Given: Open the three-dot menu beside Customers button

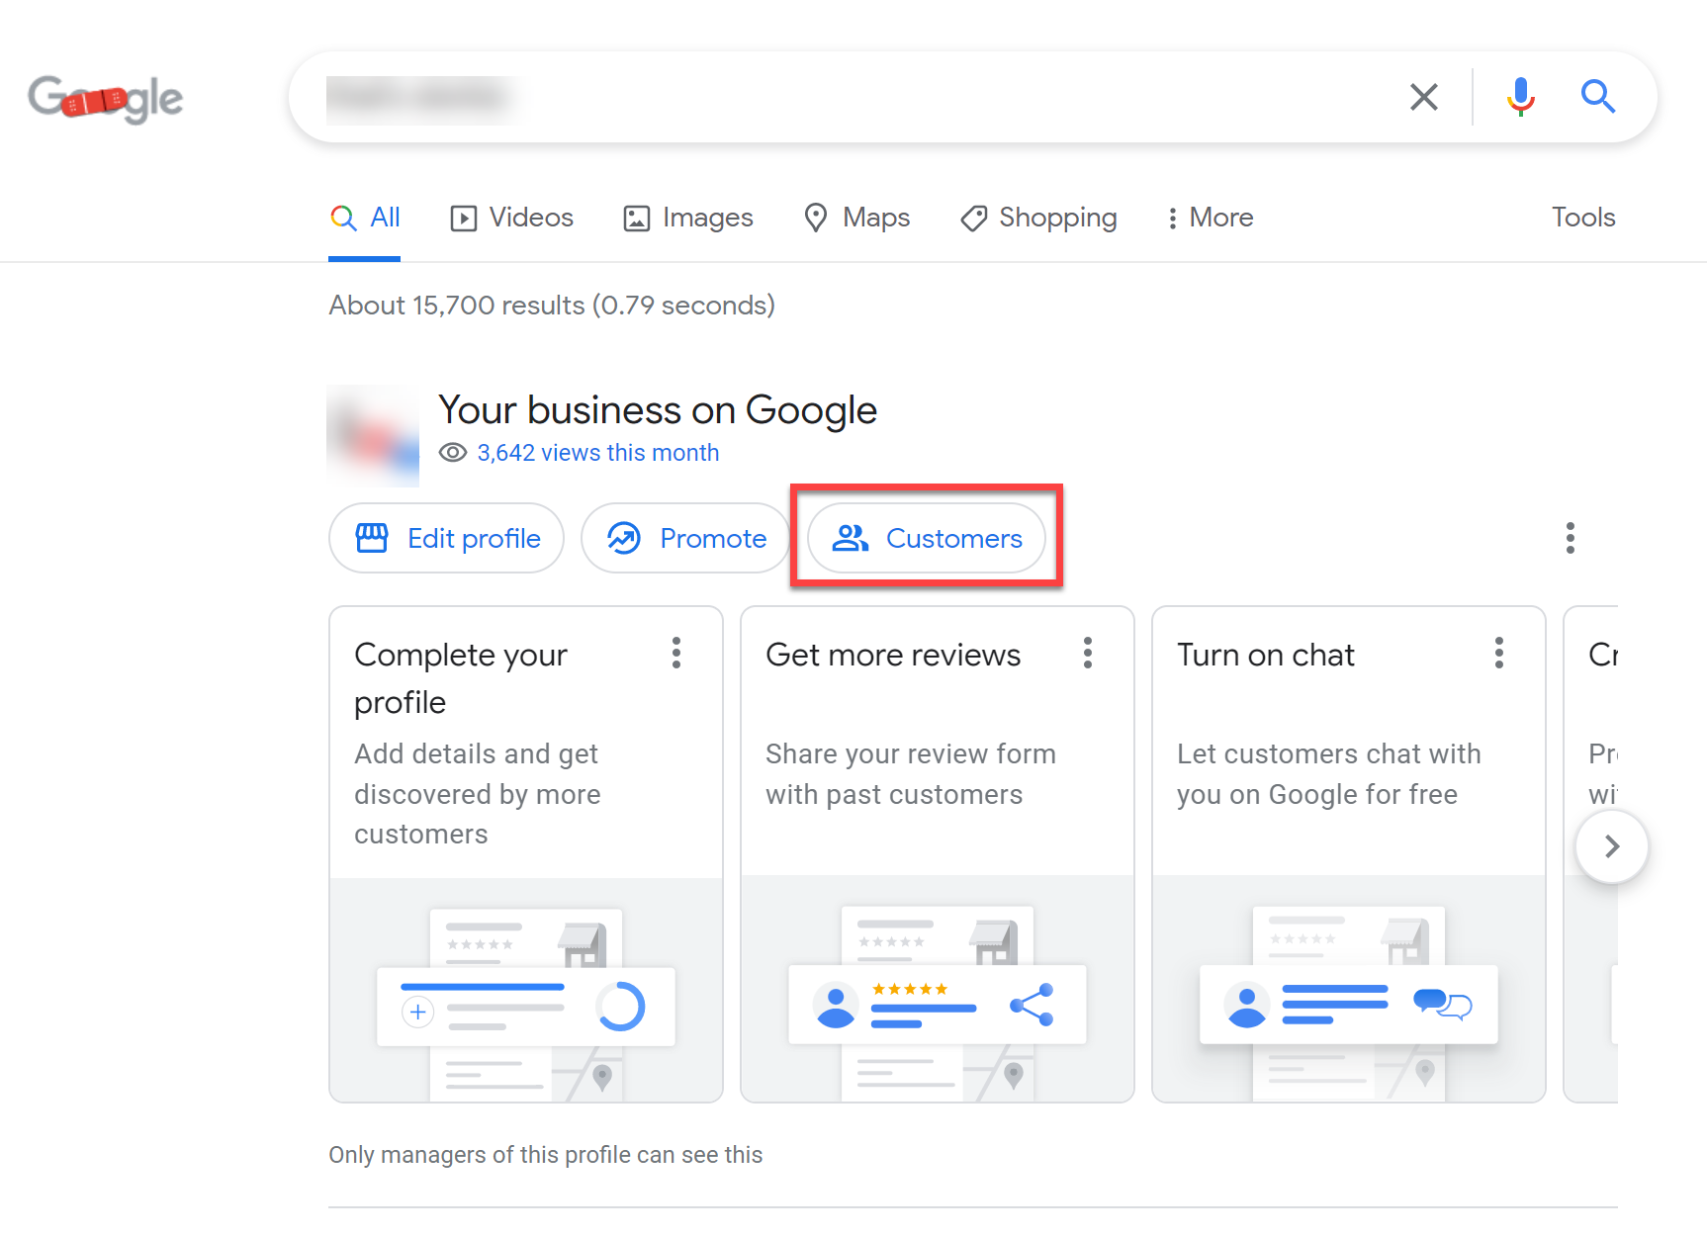Looking at the screenshot, I should (x=1570, y=538).
